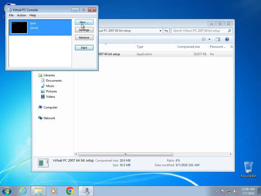Click the Action Center flag tray icon
Image resolution: width=261 pixels, height=196 pixels.
[x=223, y=191]
